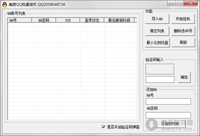Screen dimensions: 200x136
Task: Click the 添加到列表 button
Action: [170, 124]
